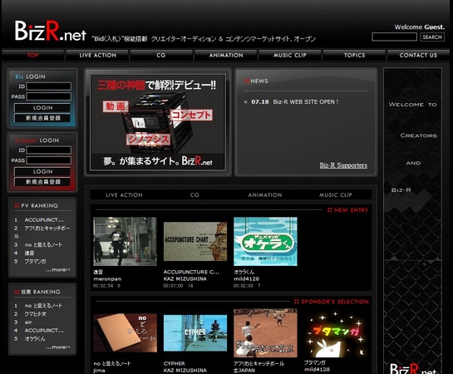Click the SEARCH button

coord(432,37)
